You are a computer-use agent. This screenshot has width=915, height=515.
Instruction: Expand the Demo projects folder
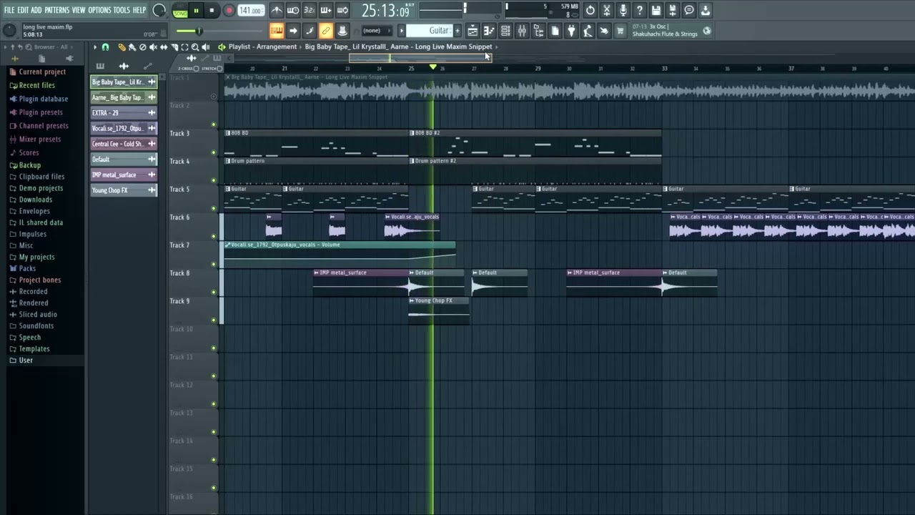click(x=41, y=188)
